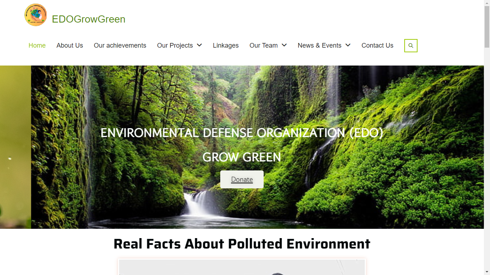This screenshot has width=490, height=275.
Task: Click the Real Facts About Polluted Environment heading
Action: point(241,244)
